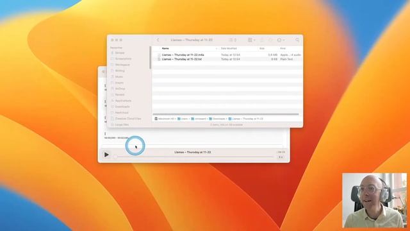Open the playback speed dropdown
This screenshot has width=410, height=231.
pos(281,157)
